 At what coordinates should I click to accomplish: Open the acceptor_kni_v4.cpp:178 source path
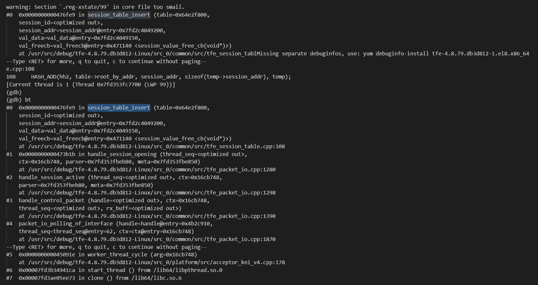156,263
